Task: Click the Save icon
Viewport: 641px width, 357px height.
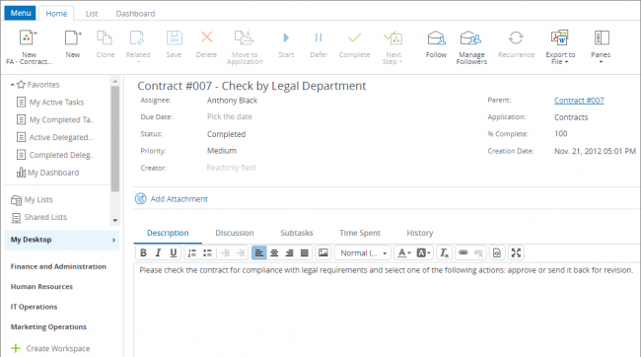Action: point(175,38)
